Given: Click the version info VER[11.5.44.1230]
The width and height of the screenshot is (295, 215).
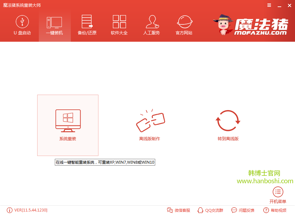Looking at the screenshot, I should click(27, 210).
